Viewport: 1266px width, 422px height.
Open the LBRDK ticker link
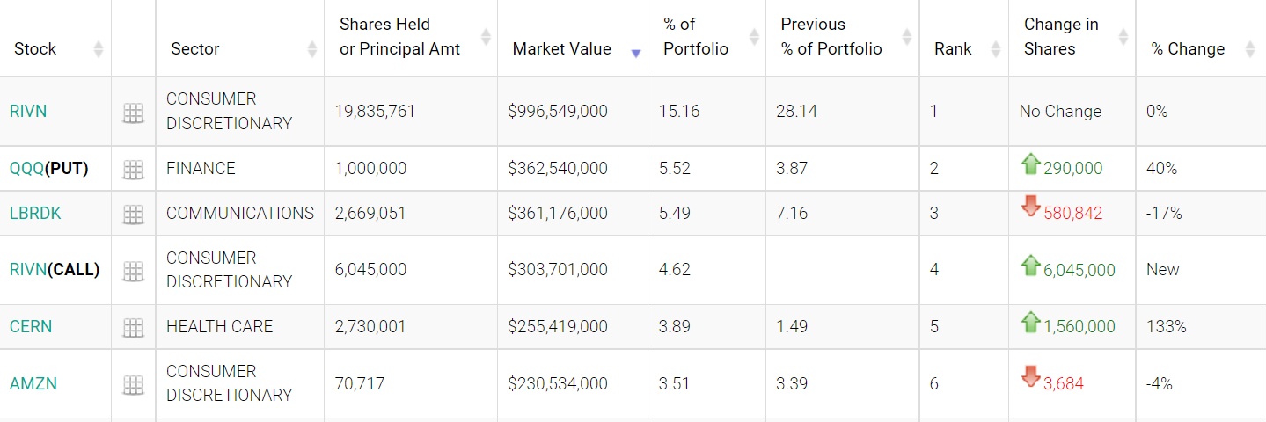pyautogui.click(x=35, y=213)
